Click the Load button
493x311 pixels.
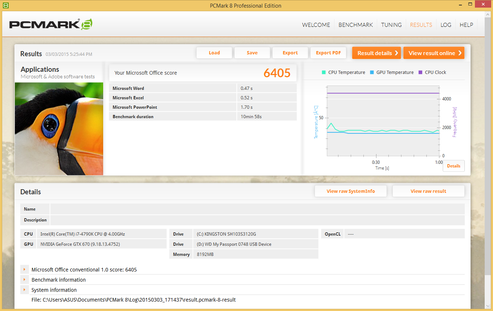[x=214, y=53]
